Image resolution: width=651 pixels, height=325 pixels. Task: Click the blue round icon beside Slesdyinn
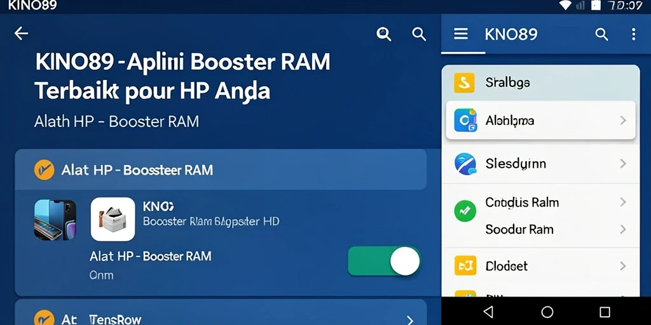[465, 163]
